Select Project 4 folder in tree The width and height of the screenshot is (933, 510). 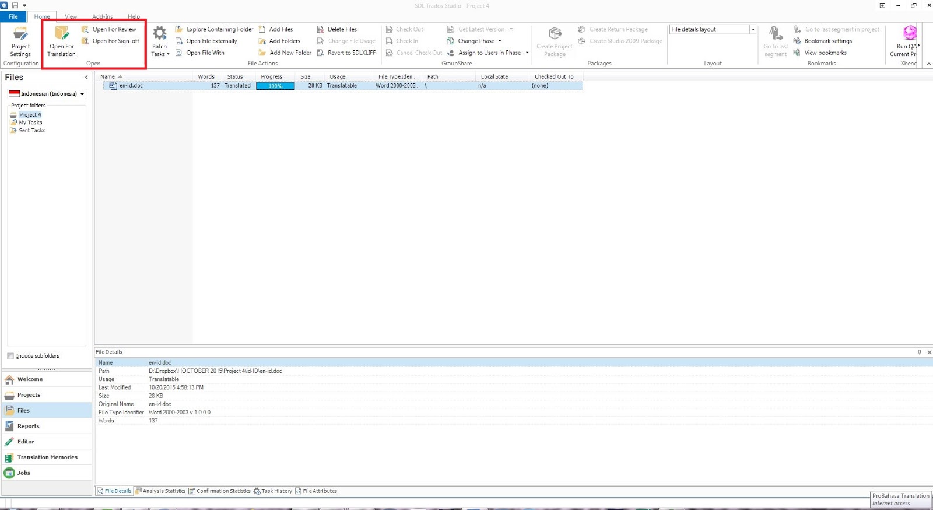(x=30, y=114)
